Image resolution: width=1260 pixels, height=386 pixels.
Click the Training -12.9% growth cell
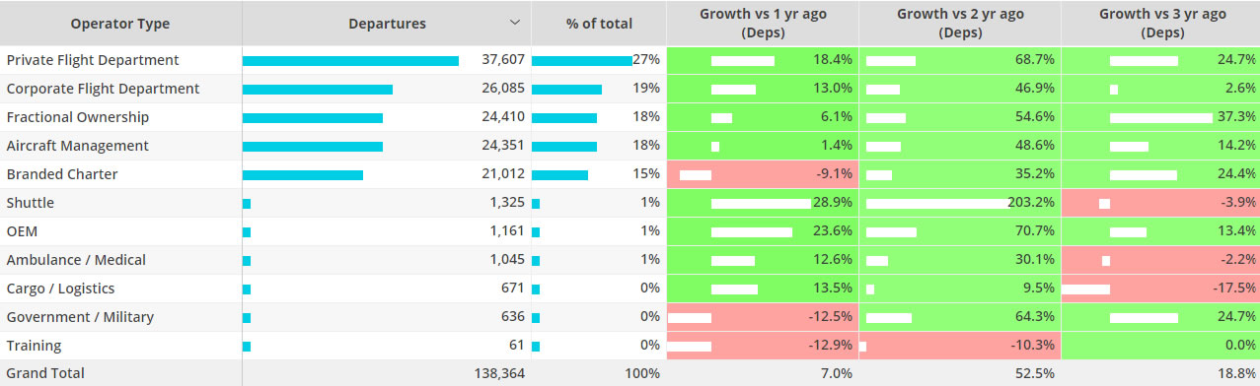click(763, 346)
